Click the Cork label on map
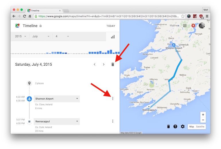This screenshot has width=221, height=149. point(189,88)
